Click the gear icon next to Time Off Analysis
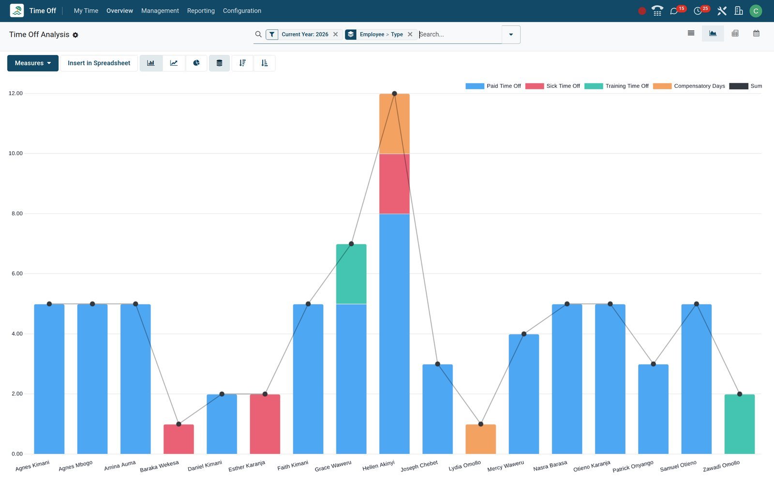The image size is (774, 483). [75, 35]
